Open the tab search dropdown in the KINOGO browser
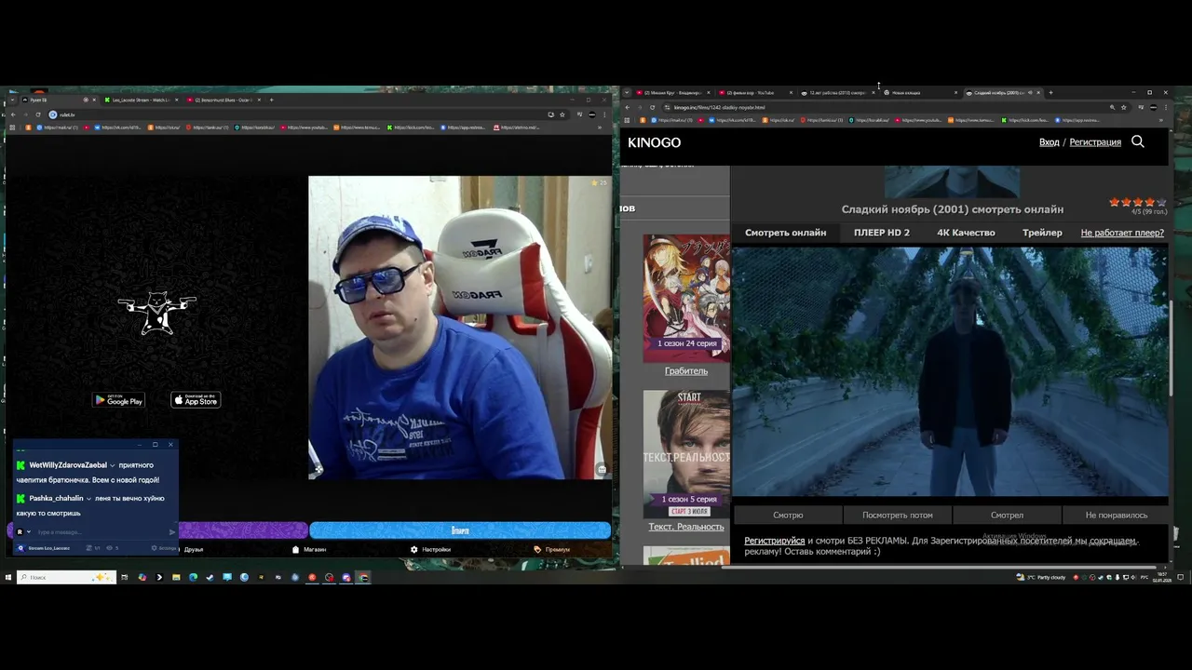This screenshot has width=1192, height=670. pos(627,92)
